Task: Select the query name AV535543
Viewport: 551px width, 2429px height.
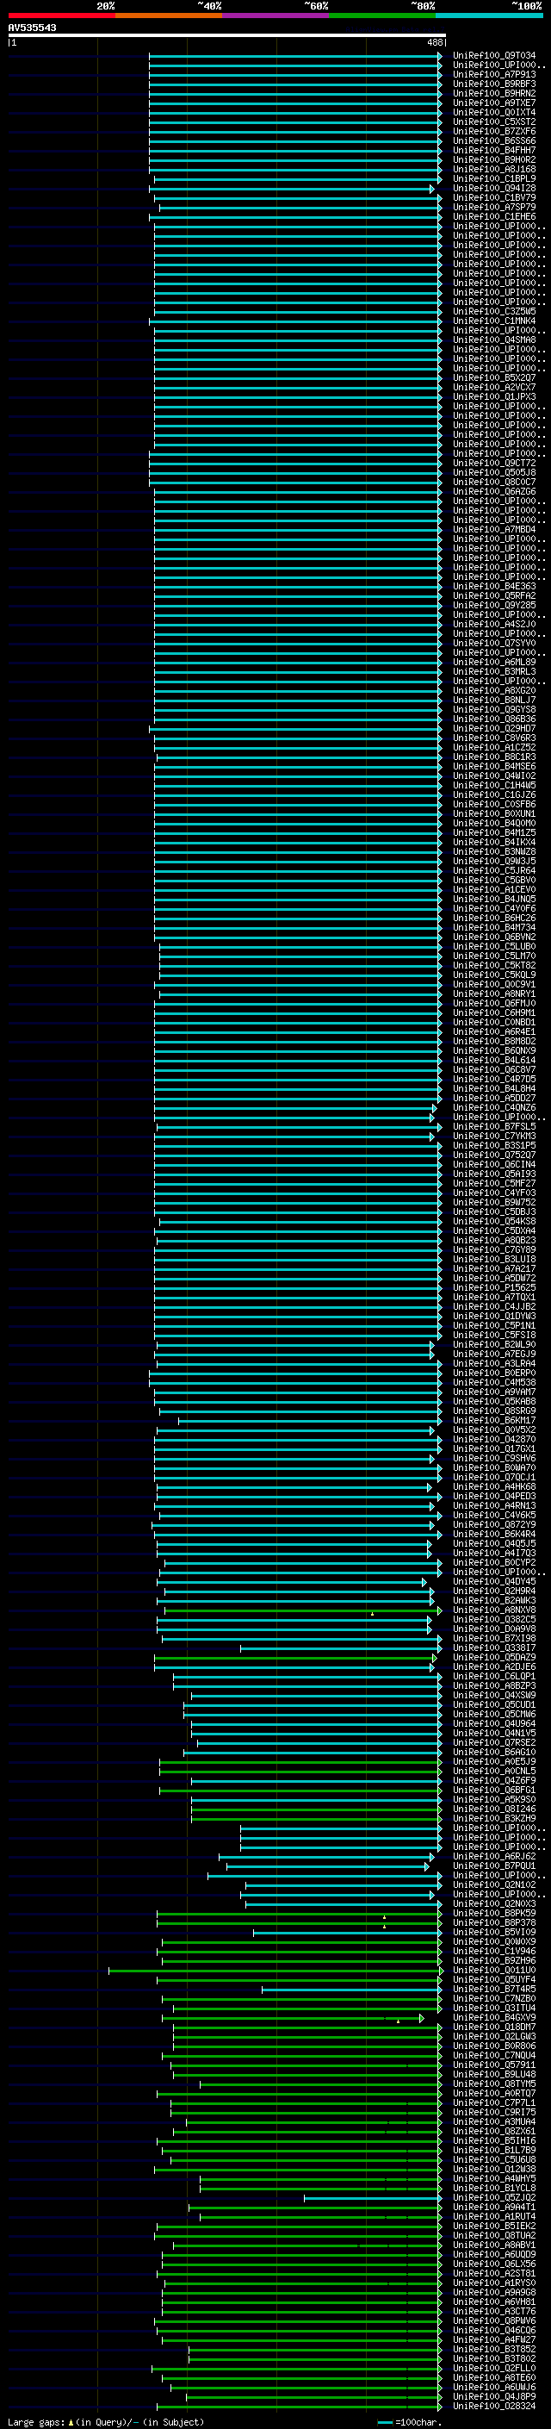Action: (32, 28)
